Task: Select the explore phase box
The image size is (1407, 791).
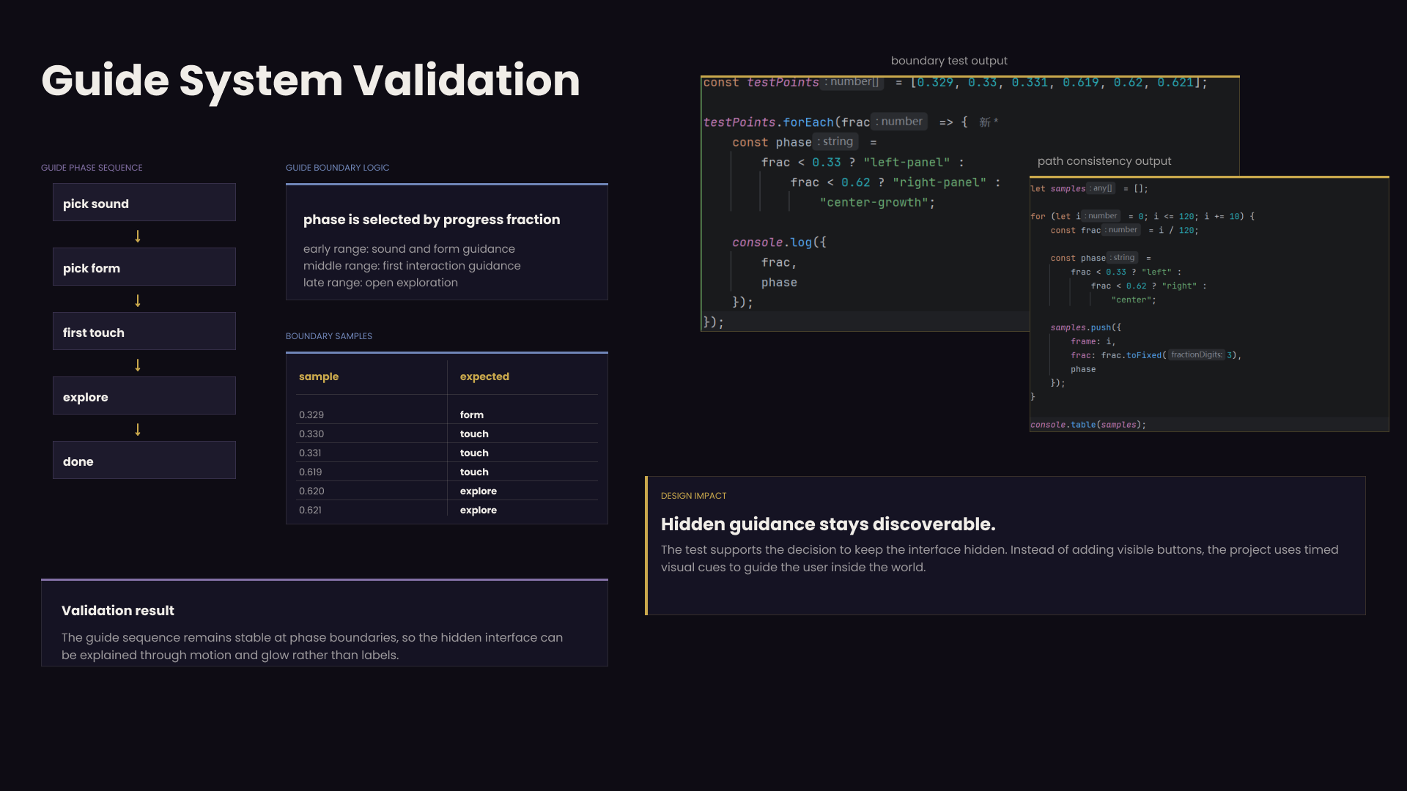Action: coord(144,395)
